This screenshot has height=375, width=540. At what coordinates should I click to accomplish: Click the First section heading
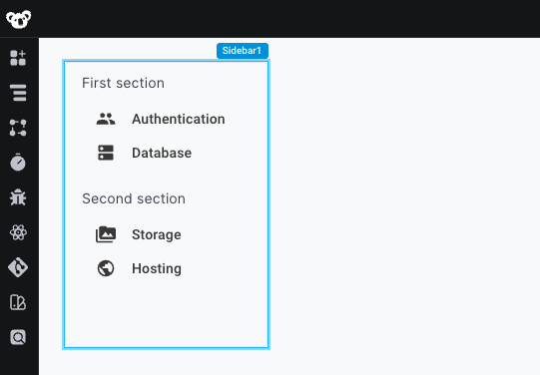[124, 83]
